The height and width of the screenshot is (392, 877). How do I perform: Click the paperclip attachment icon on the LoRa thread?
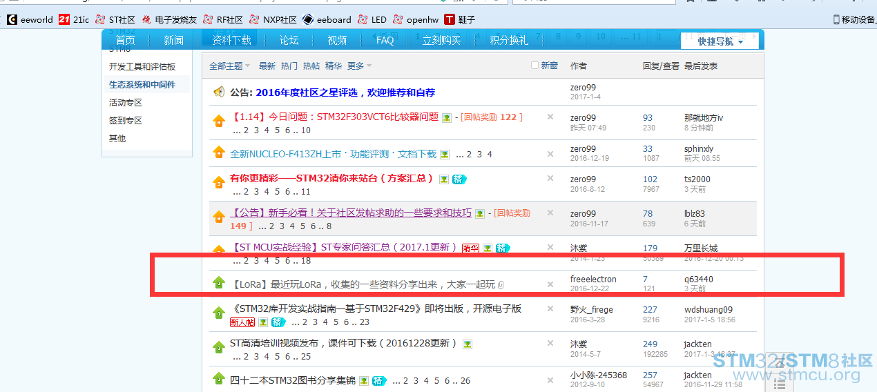(501, 285)
